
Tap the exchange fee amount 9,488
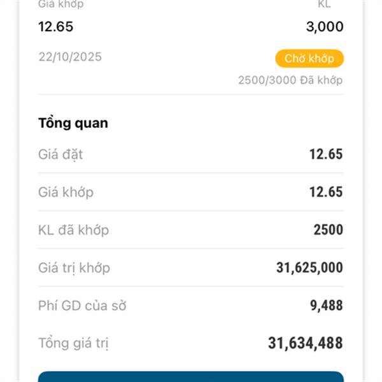(x=326, y=306)
